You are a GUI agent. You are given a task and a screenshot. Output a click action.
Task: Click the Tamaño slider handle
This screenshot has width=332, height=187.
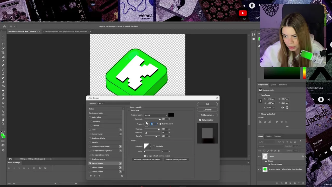click(156, 136)
